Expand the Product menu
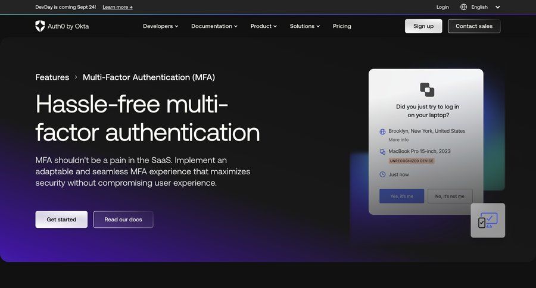This screenshot has height=288, width=536. (264, 26)
